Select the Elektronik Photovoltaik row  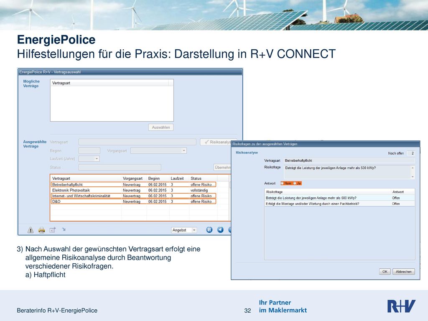(x=133, y=190)
